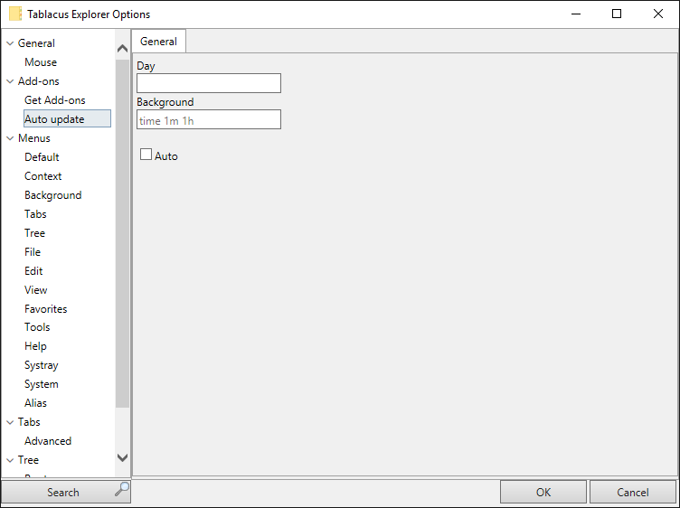Select General in the sidebar tree

coord(36,43)
